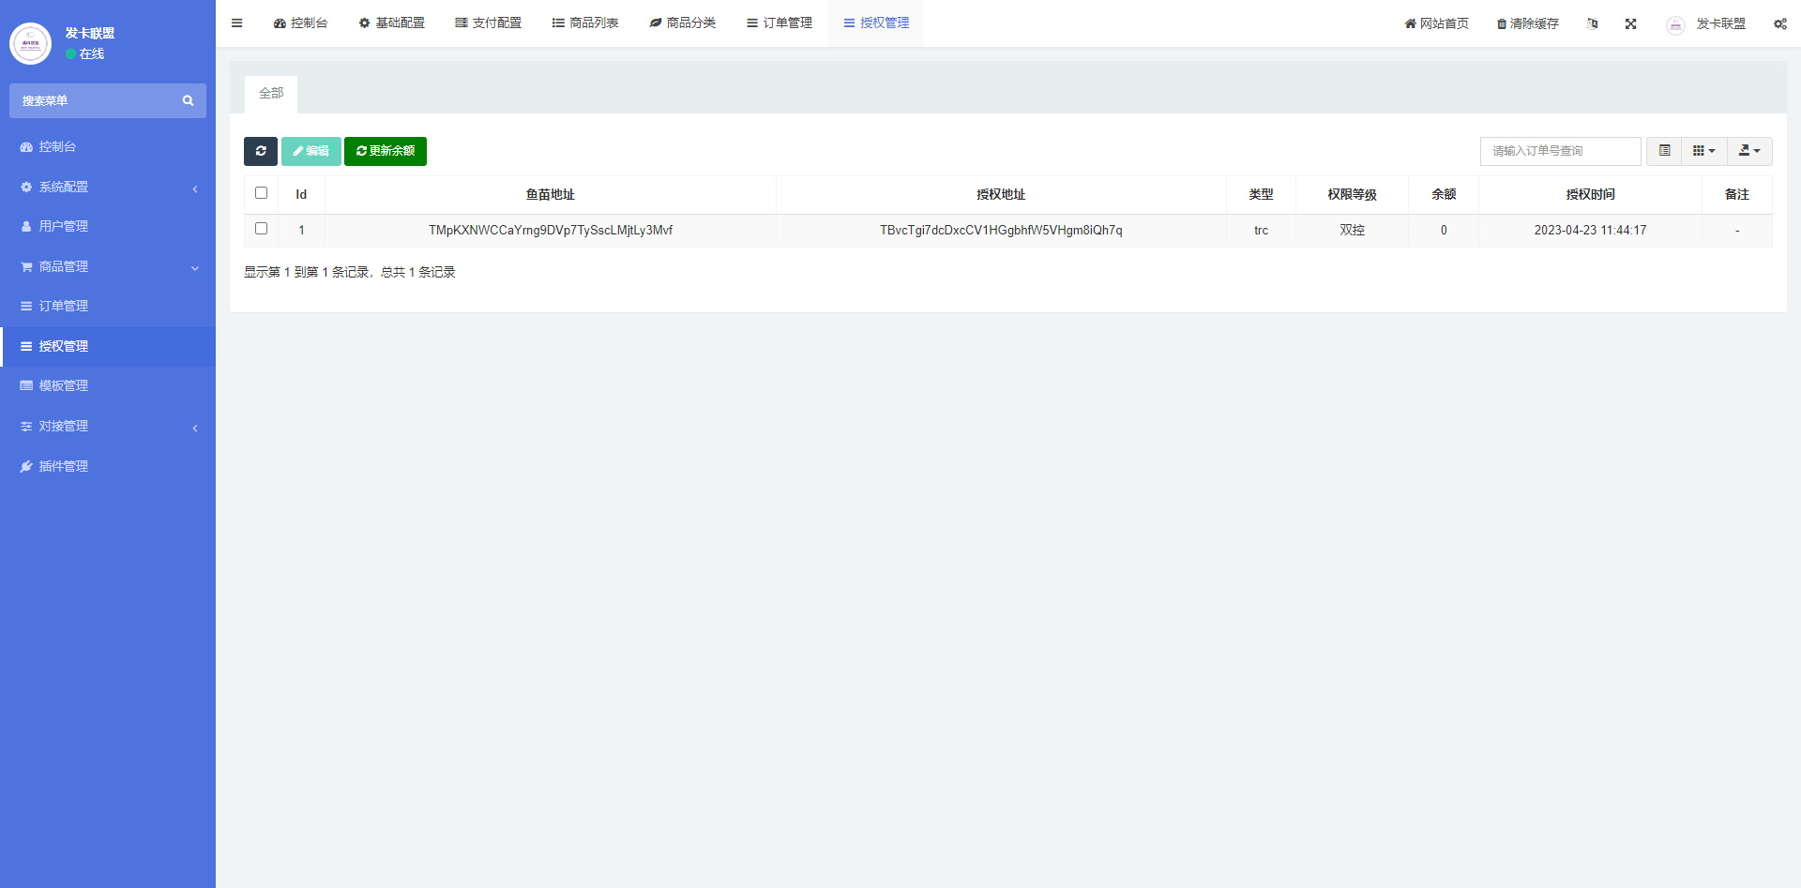Open 授权管理 in sidebar
This screenshot has height=888, width=1801.
click(108, 346)
